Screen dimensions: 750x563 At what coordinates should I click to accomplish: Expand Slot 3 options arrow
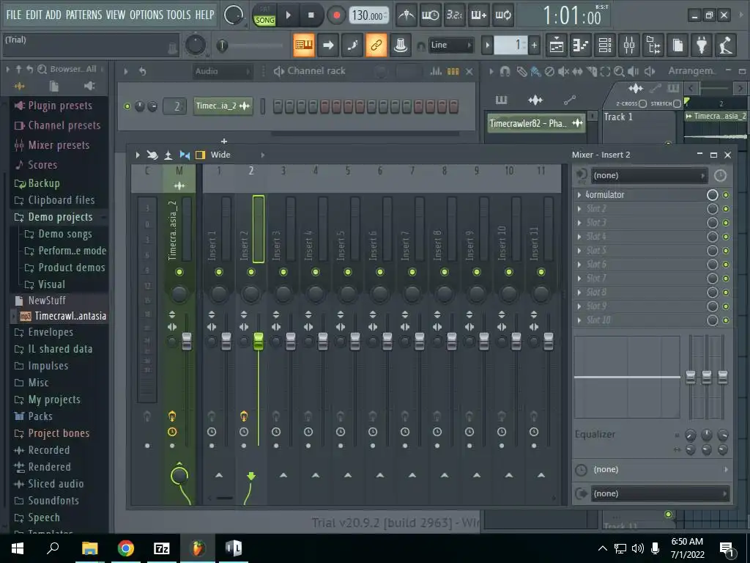pos(579,223)
